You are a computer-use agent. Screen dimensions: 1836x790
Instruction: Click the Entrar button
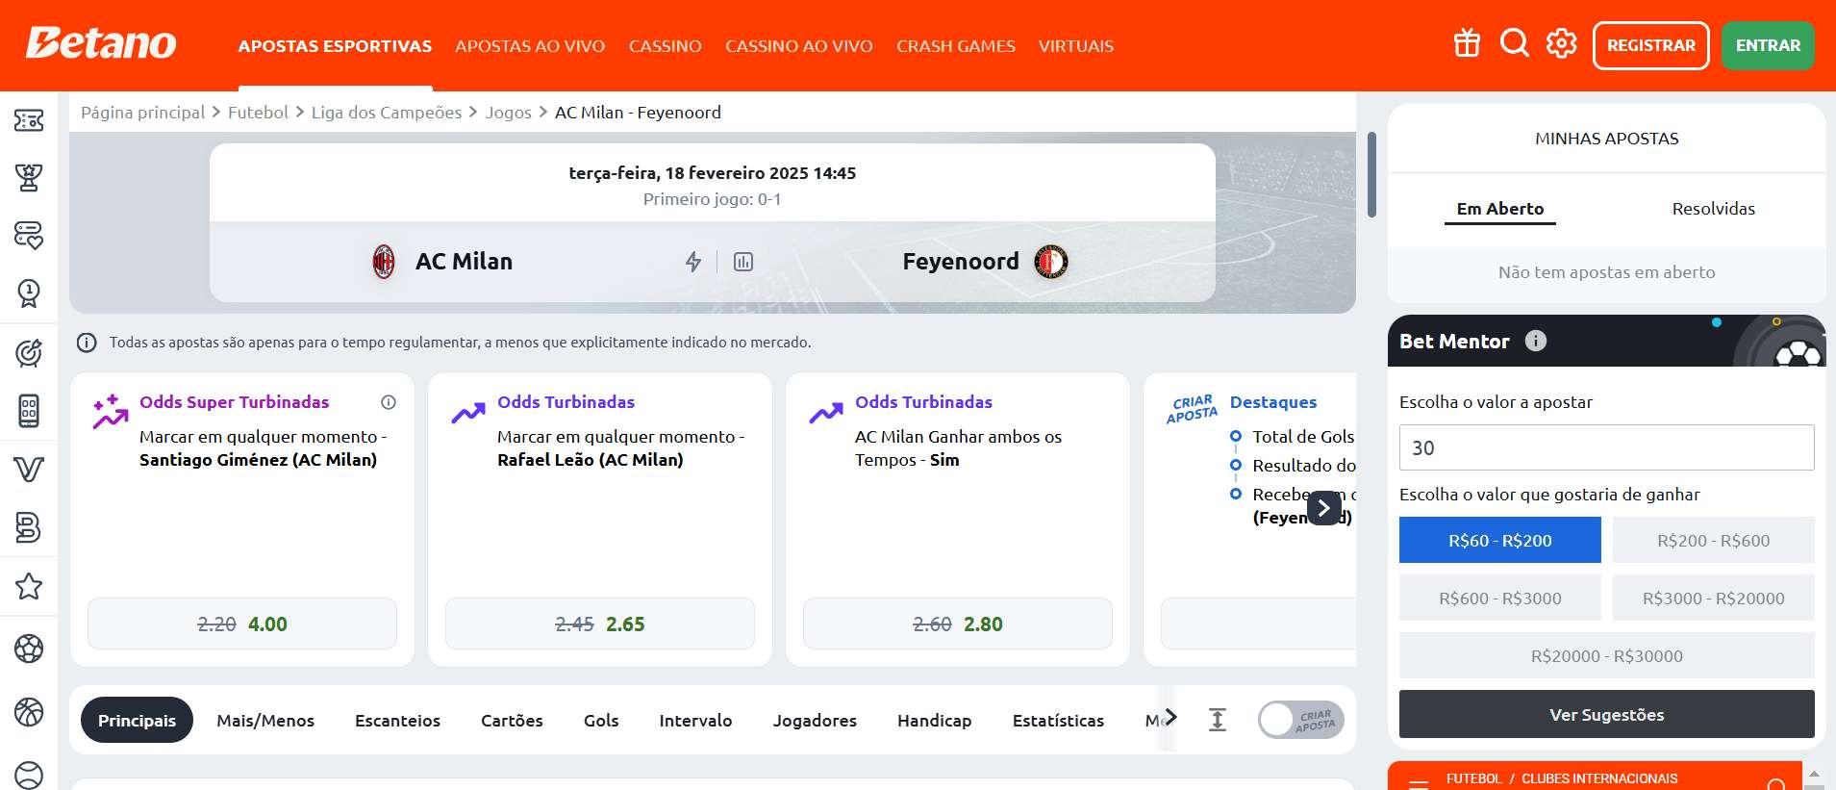point(1768,45)
